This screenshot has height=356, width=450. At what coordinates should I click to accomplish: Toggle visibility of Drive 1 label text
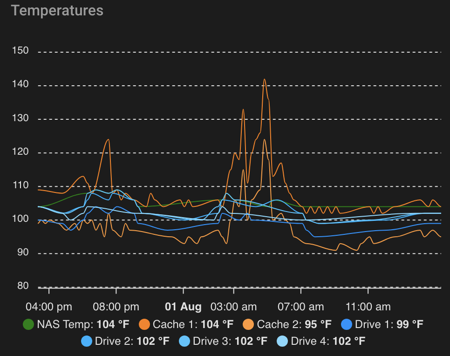pyautogui.click(x=389, y=324)
